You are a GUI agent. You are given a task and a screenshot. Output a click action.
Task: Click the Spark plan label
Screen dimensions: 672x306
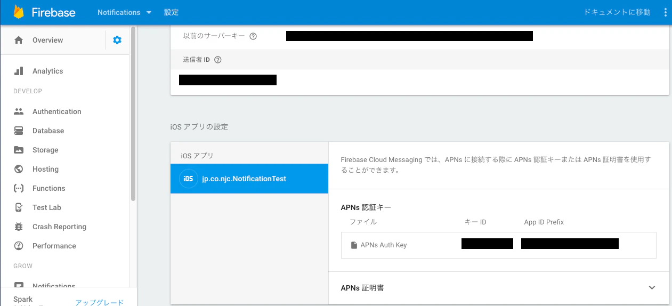click(x=23, y=299)
